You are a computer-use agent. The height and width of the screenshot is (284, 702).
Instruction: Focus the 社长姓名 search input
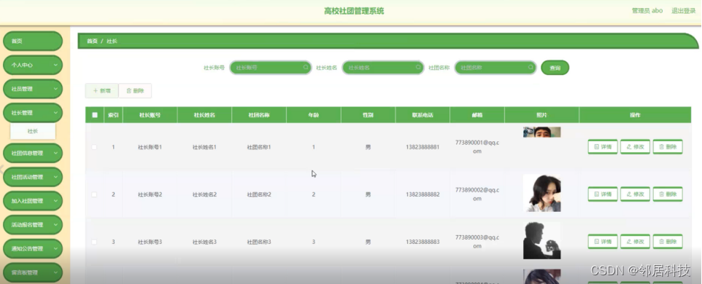coord(383,68)
